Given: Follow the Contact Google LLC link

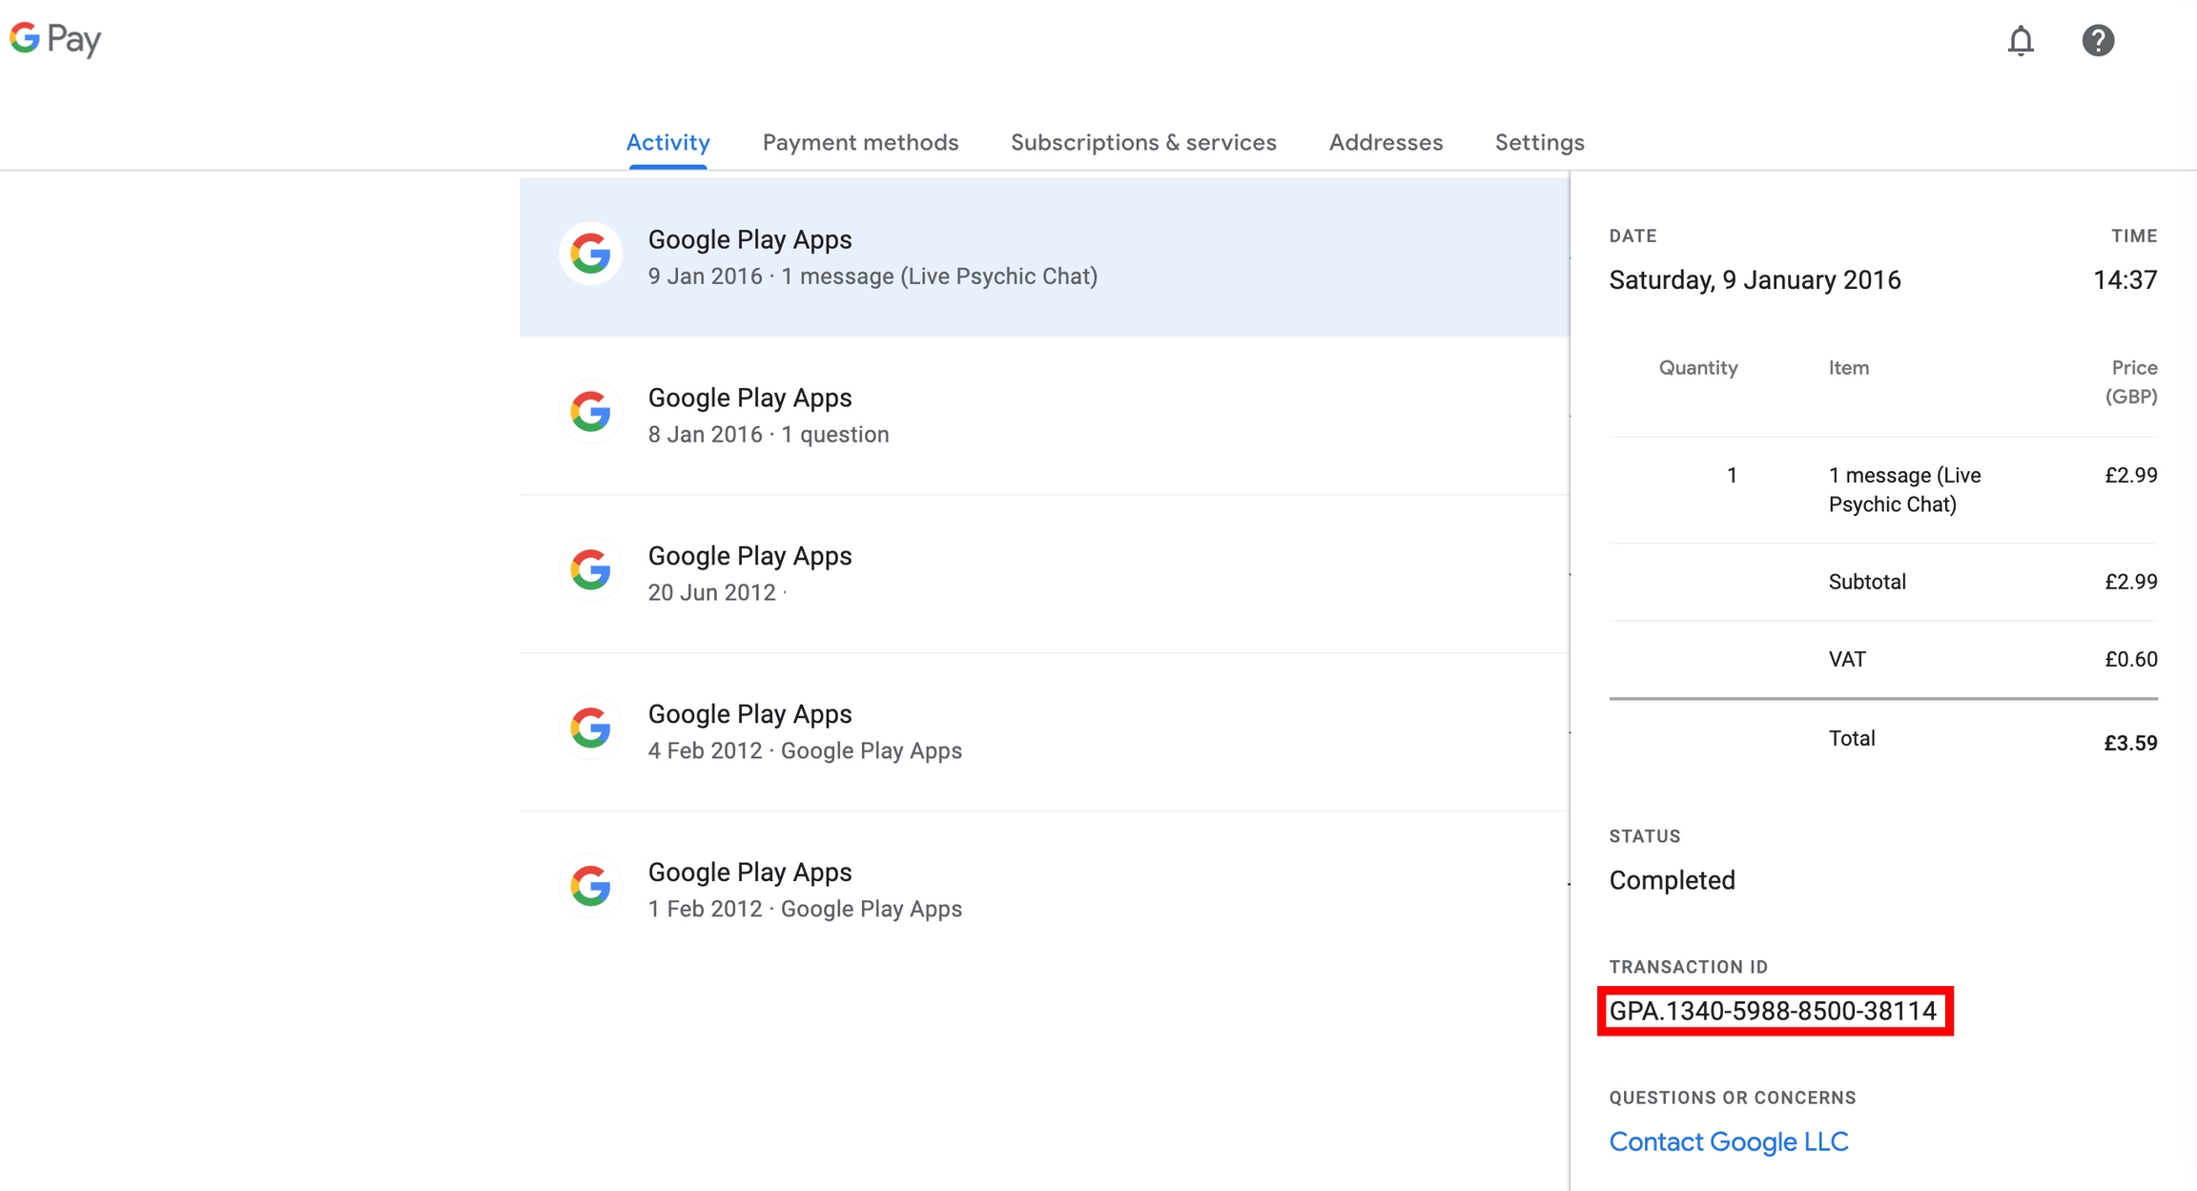Looking at the screenshot, I should coord(1728,1141).
